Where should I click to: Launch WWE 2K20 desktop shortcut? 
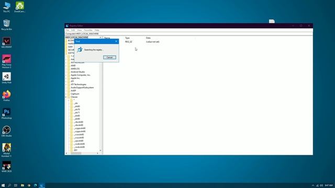click(6, 167)
